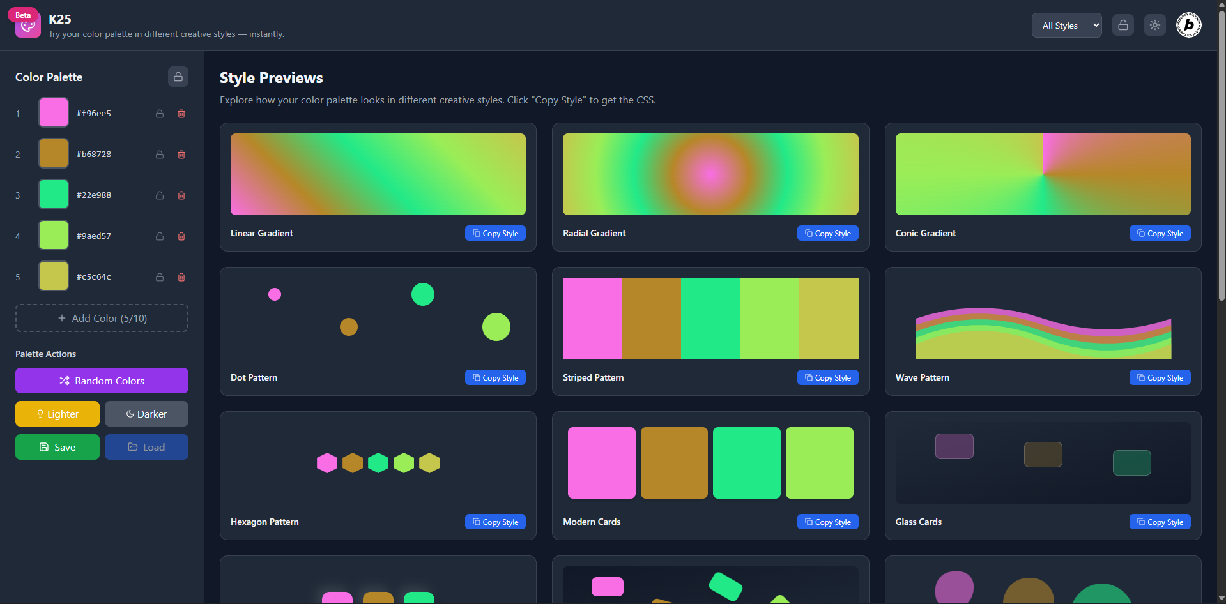Select the #c5c64c hex value text
Screen dimensions: 1226x604
94,276
